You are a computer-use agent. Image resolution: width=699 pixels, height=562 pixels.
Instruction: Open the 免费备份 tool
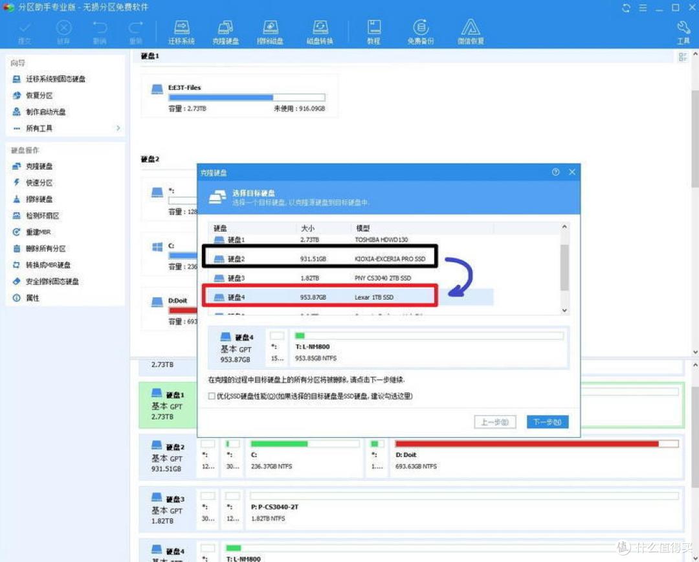(421, 30)
